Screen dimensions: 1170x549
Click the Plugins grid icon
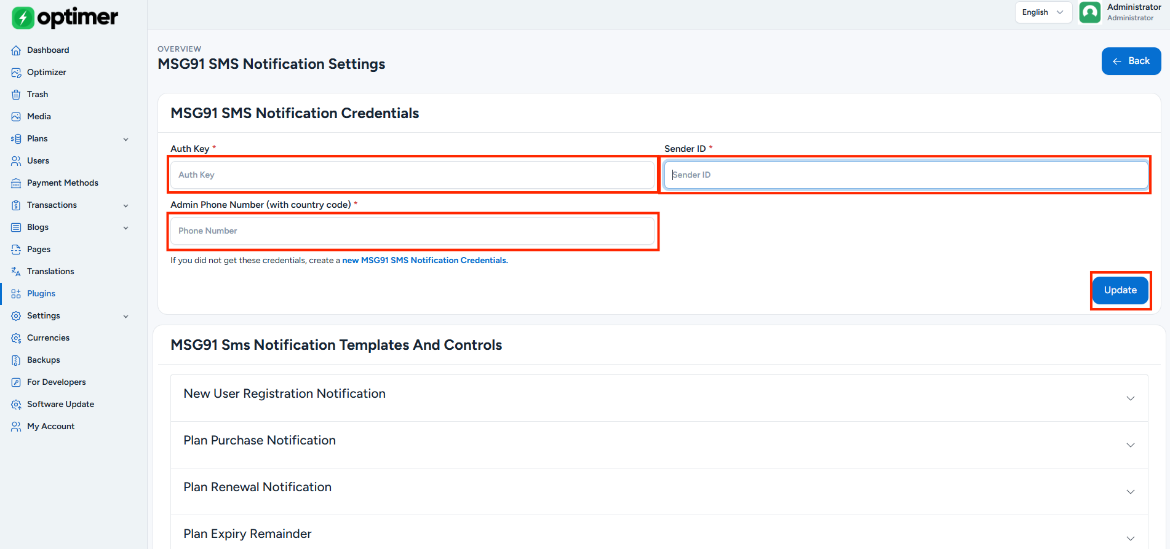pyautogui.click(x=16, y=294)
